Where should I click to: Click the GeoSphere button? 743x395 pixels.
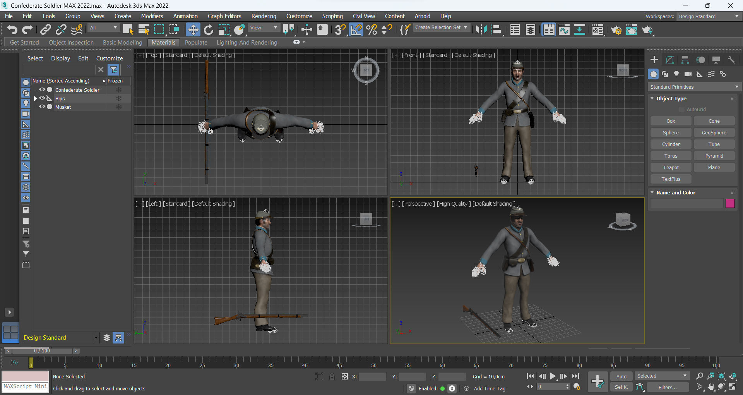[714, 133]
